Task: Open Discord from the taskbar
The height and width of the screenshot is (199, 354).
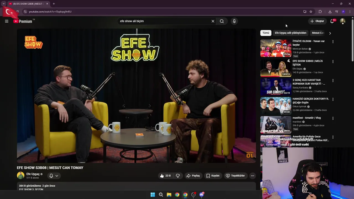Action: click(x=202, y=195)
